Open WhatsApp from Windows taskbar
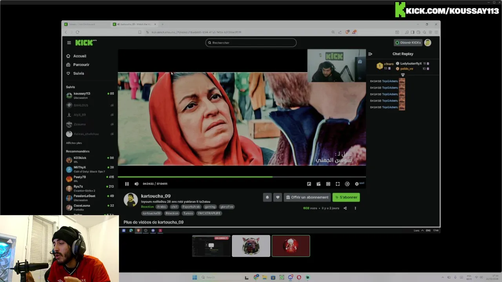Image resolution: width=502 pixels, height=282 pixels. (282, 277)
